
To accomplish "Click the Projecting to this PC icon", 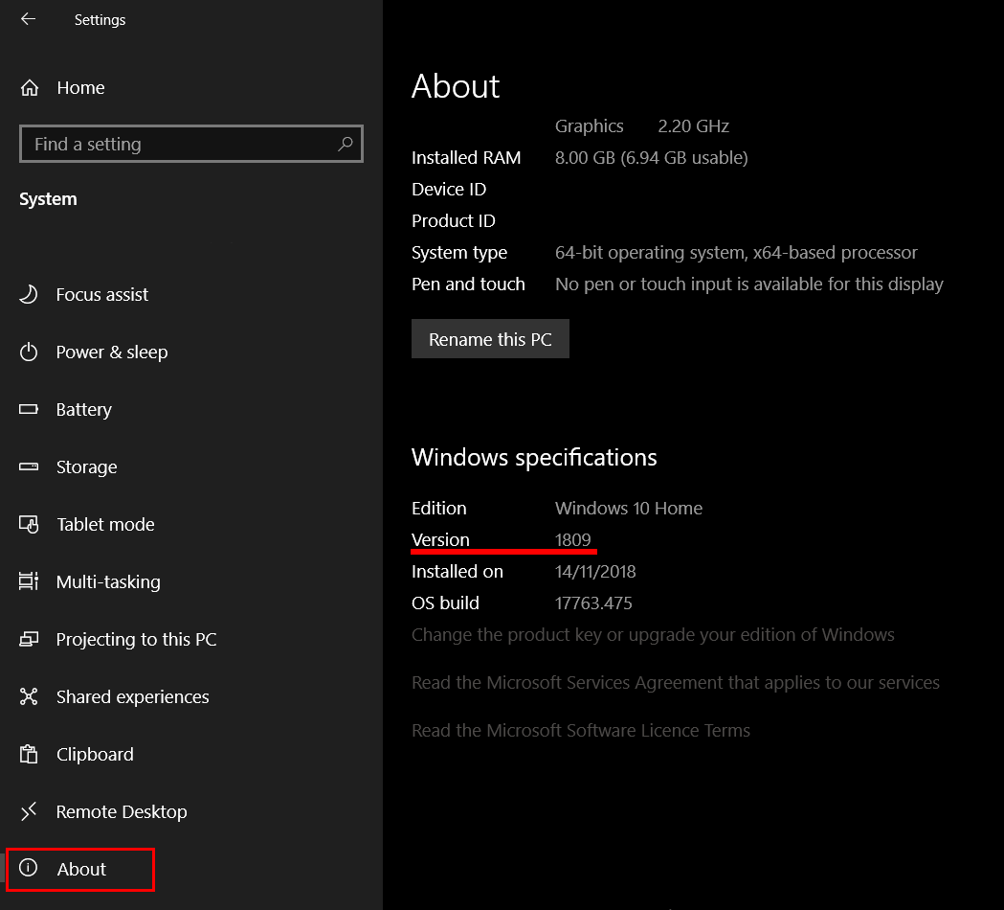I will pos(28,639).
